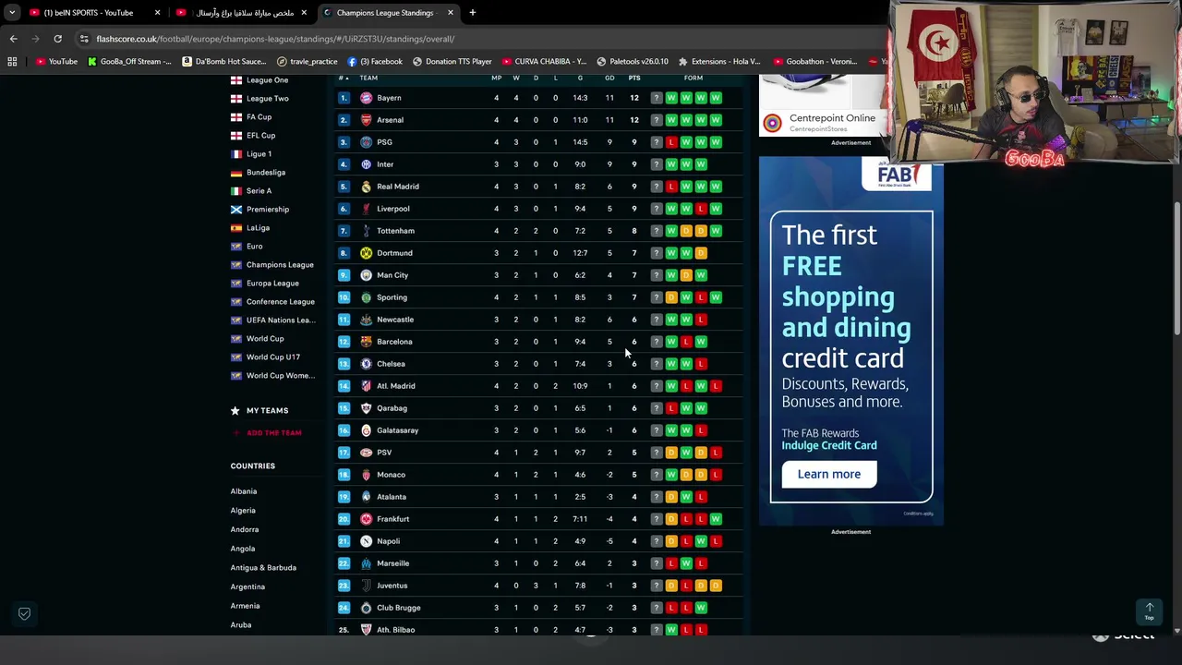Click the Bayern team crest icon
Viewport: 1182px width, 665px height.
click(367, 98)
